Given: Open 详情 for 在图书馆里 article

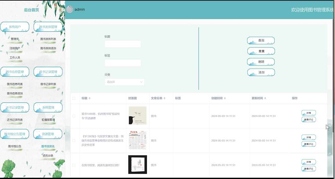Looking at the screenshot, I should tap(308, 162).
